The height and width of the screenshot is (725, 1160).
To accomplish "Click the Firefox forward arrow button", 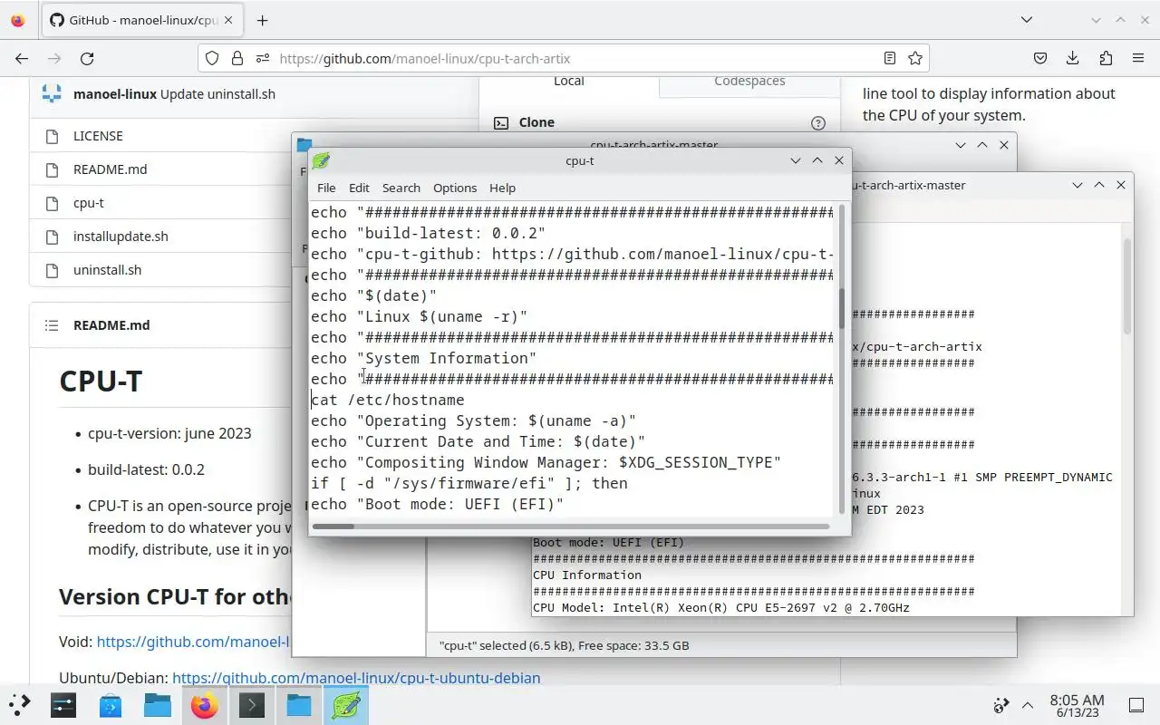I will (x=54, y=58).
